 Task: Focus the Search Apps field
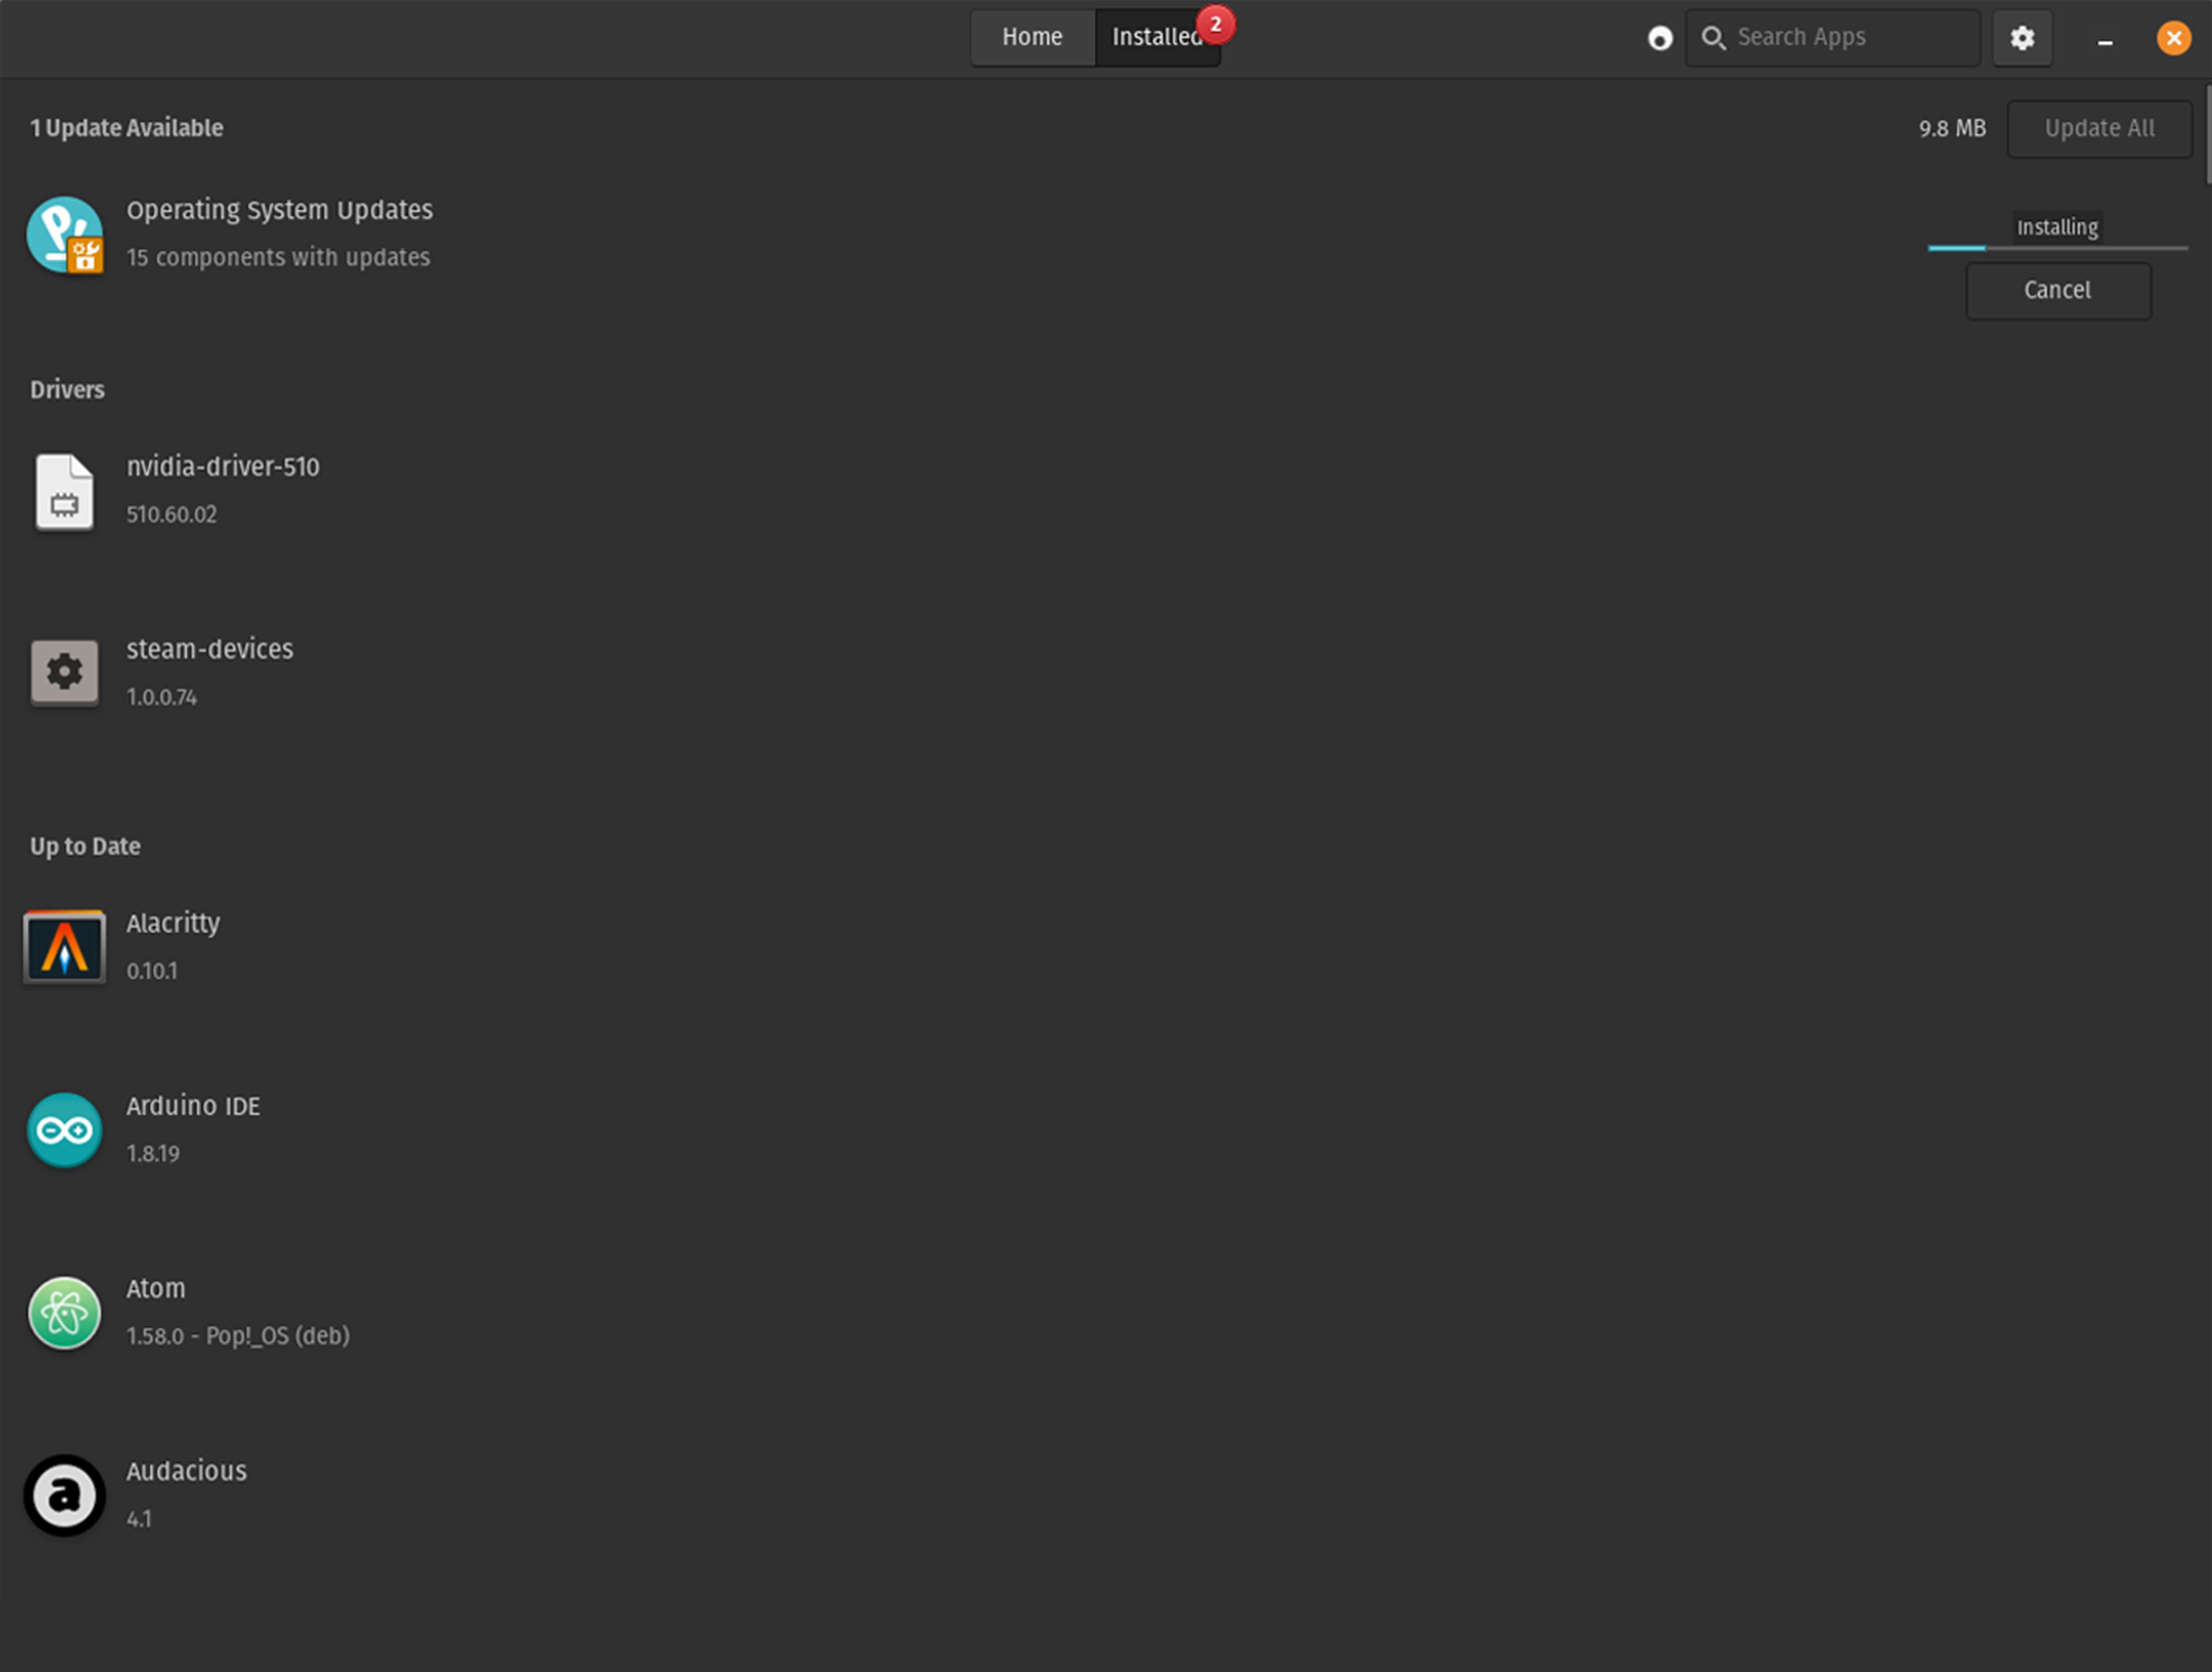click(x=1833, y=38)
